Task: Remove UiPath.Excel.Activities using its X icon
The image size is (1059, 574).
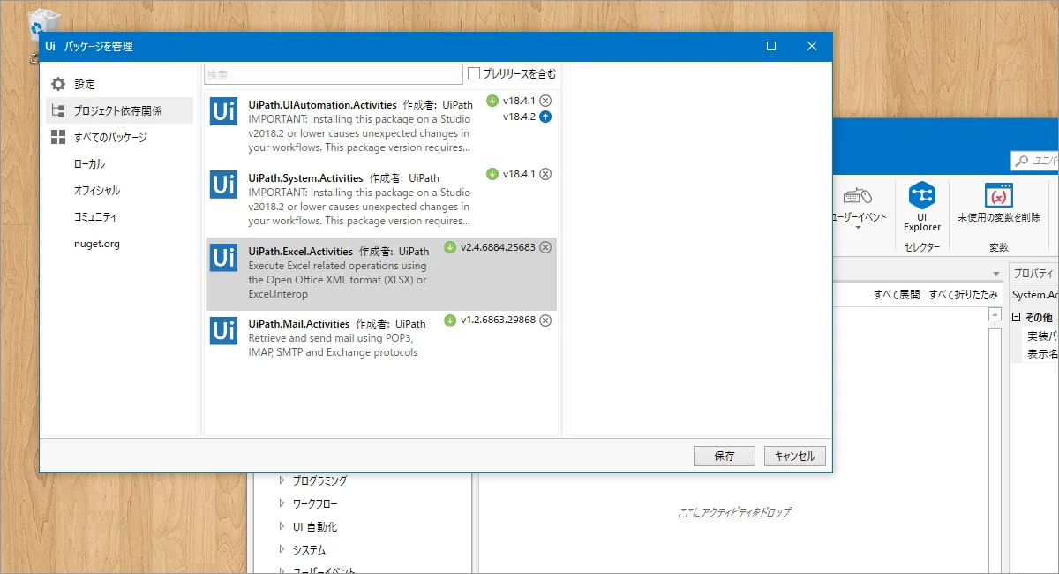Action: tap(545, 247)
